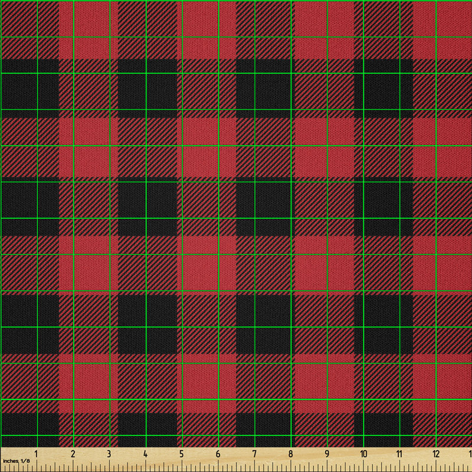Viewport: 472px width, 472px height.
Task: Click the number "4" on the ruler
Action: coord(145,454)
